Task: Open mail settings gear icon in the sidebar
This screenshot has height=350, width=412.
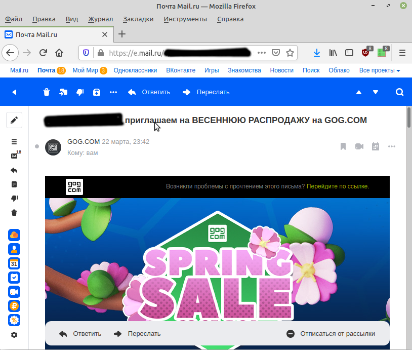Action: pyautogui.click(x=14, y=335)
